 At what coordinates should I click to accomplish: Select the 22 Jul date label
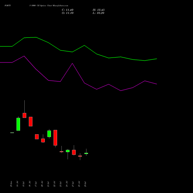point(54,184)
